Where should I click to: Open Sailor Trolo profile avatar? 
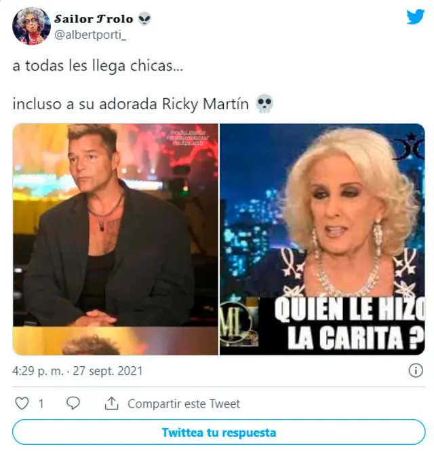[31, 26]
